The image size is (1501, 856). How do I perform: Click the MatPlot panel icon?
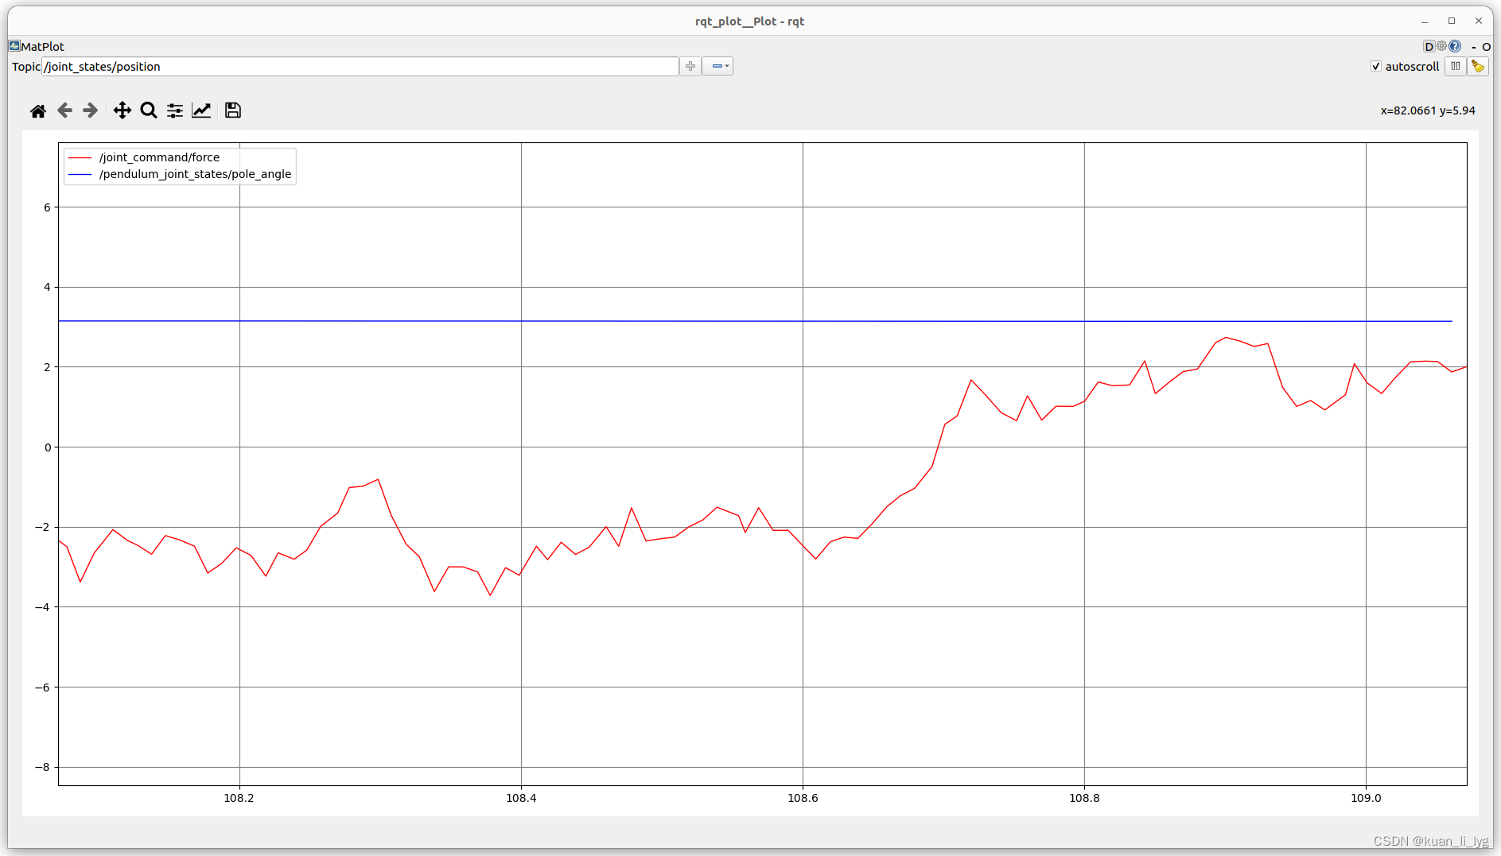(x=14, y=46)
